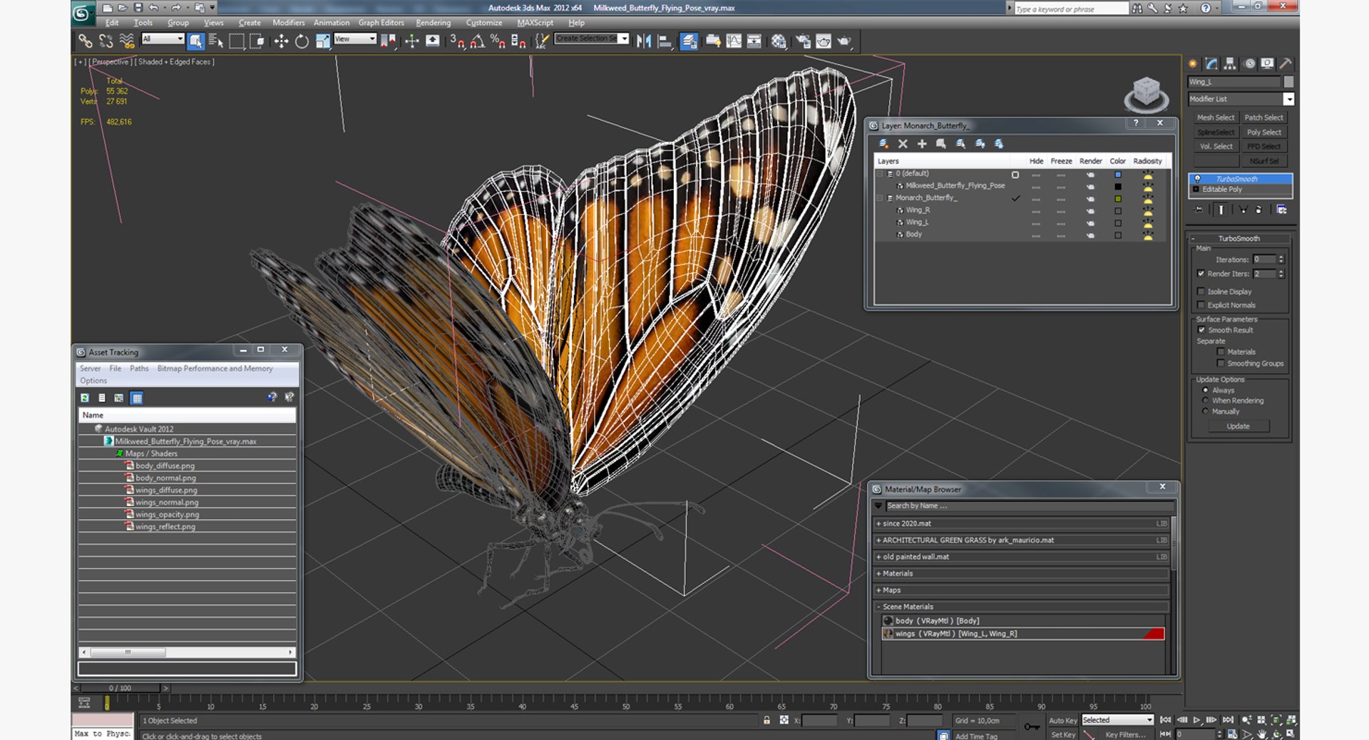The width and height of the screenshot is (1369, 740).
Task: Open the Modifier List dropdown
Action: [1288, 99]
